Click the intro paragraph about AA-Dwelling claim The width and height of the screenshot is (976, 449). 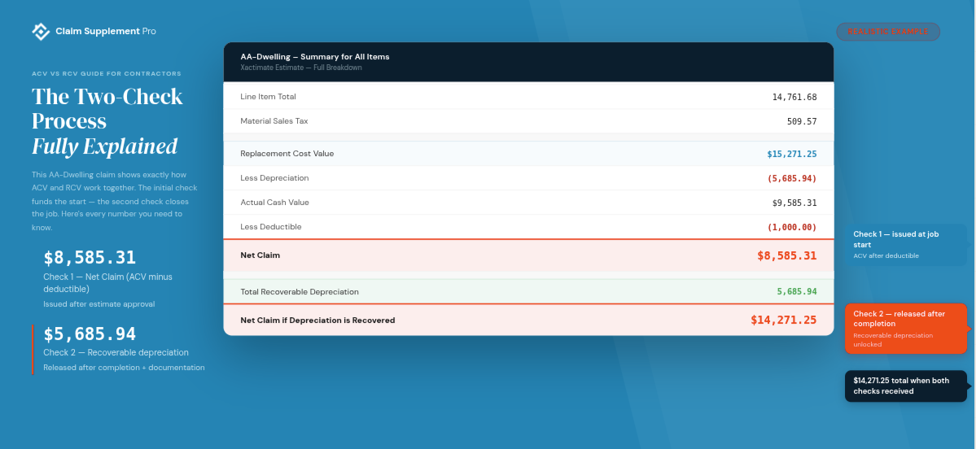click(x=115, y=201)
